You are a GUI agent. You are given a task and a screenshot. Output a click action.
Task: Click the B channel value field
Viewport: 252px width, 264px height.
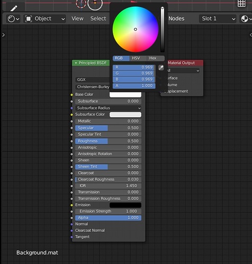tap(134, 79)
